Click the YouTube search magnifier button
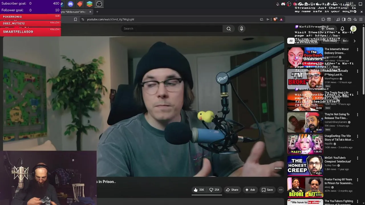 point(229,28)
